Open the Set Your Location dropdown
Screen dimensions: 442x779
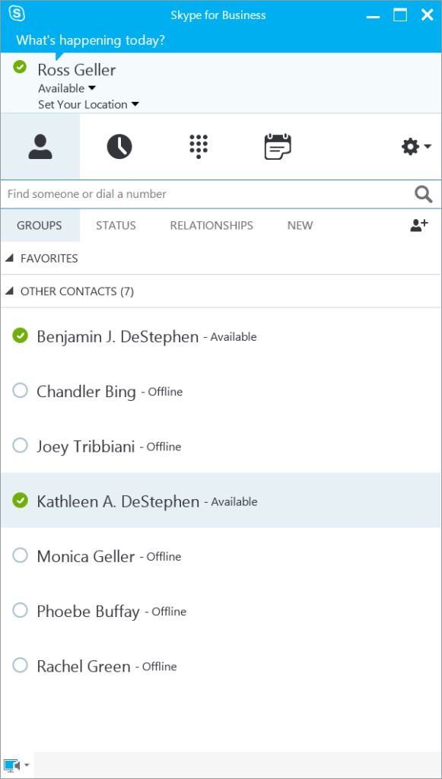tap(88, 104)
